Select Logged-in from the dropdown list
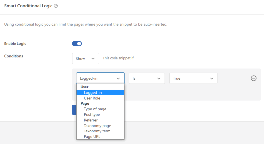Image resolution: width=264 pixels, height=144 pixels. (x=100, y=92)
